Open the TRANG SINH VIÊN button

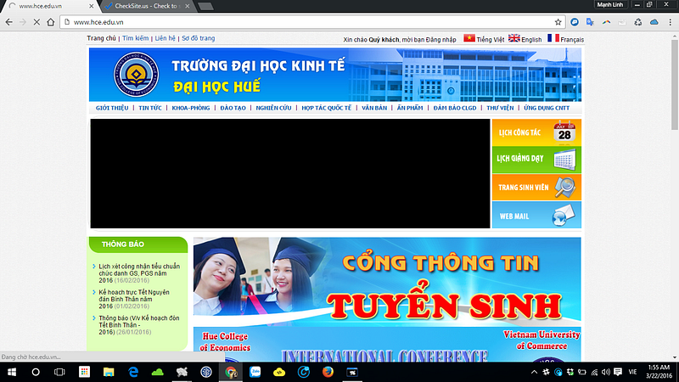point(536,187)
